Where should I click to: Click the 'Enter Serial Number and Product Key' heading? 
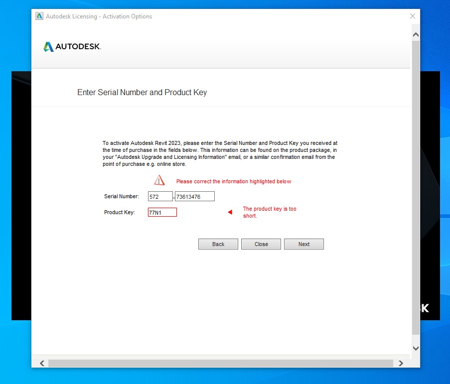coord(142,92)
